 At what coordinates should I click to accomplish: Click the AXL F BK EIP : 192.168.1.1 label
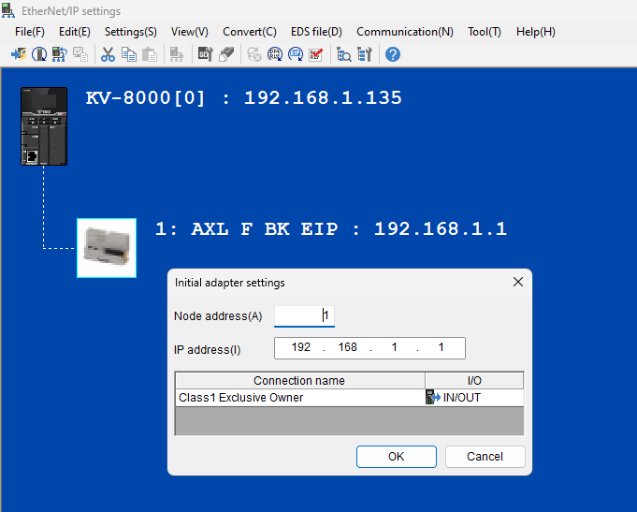pyautogui.click(x=331, y=229)
